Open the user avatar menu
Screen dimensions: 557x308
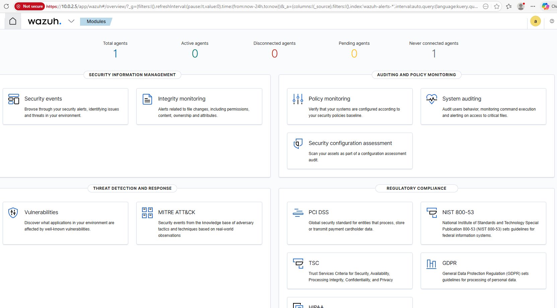(x=535, y=21)
